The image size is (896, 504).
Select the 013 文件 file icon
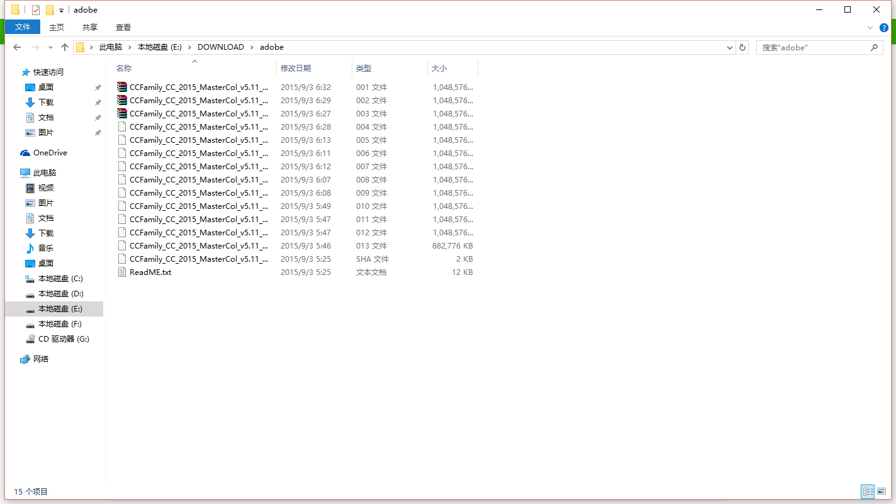122,246
